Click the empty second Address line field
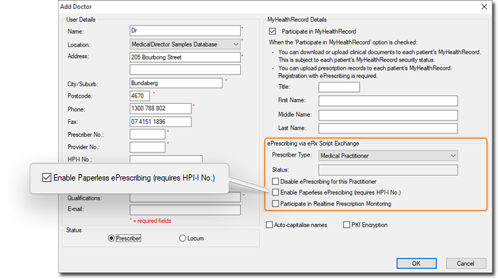The width and height of the screenshot is (498, 279). 185,70
